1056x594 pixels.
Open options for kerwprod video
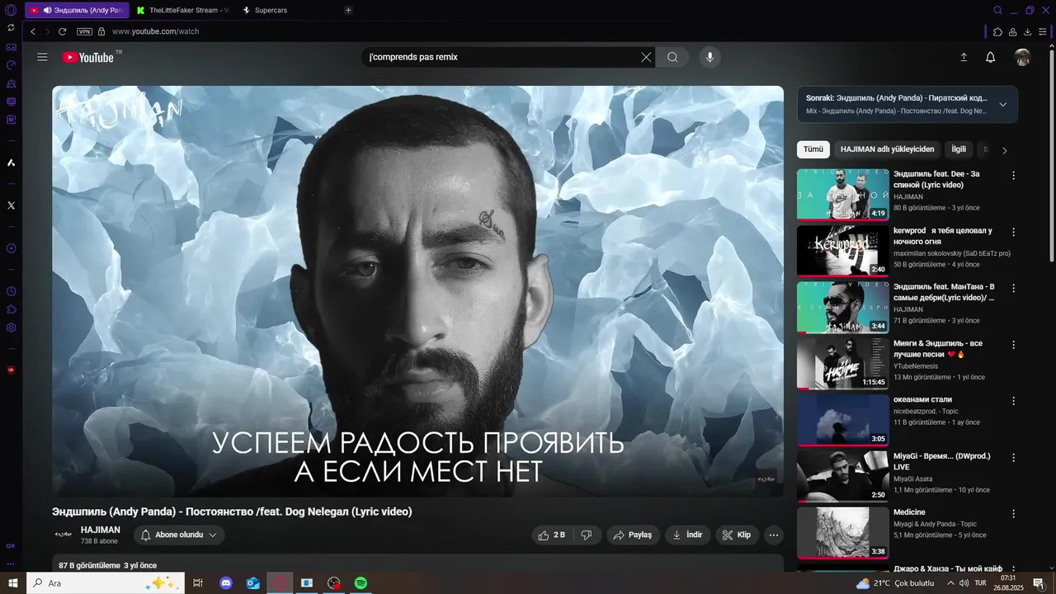[x=1013, y=232]
